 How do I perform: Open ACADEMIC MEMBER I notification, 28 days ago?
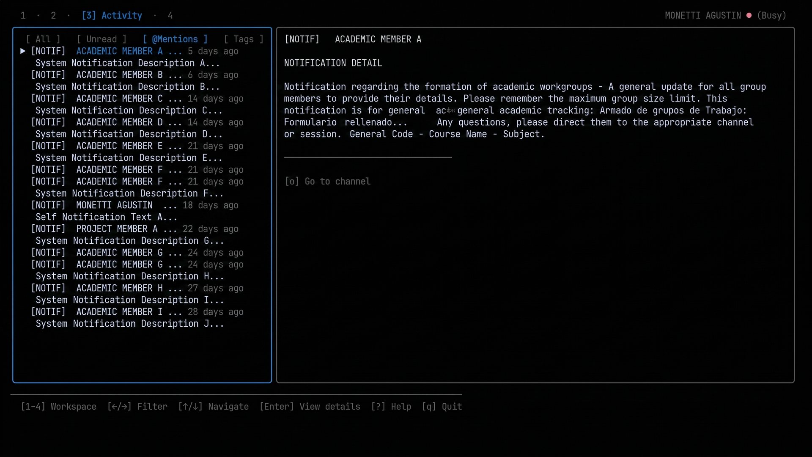coord(137,312)
